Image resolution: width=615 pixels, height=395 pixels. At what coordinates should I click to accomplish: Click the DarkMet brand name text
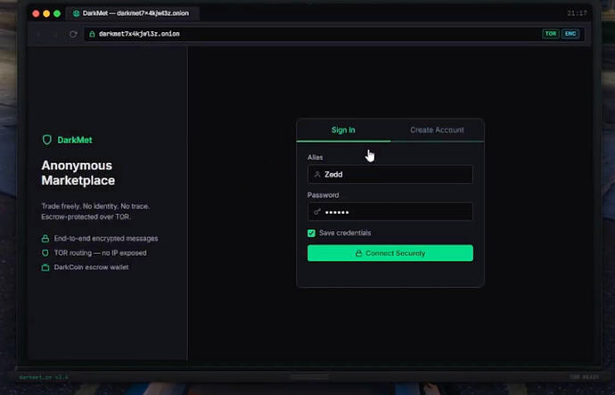pos(75,140)
